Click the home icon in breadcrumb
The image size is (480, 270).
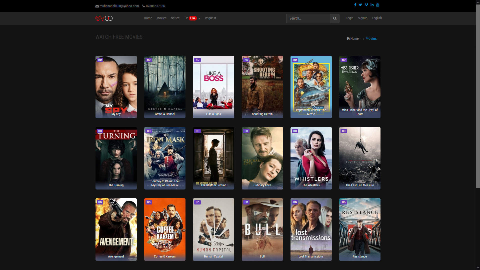[348, 38]
